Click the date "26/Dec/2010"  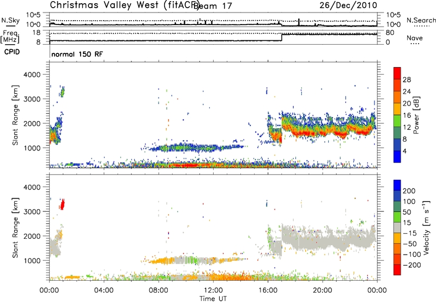(348, 5)
